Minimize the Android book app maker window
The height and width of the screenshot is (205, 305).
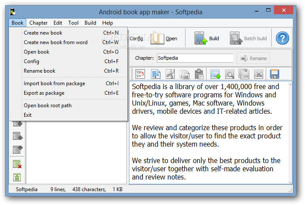[x=257, y=11]
